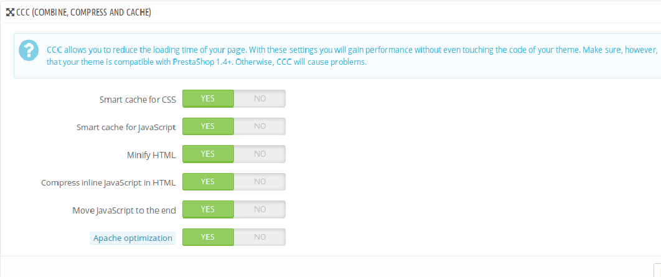
Task: Turn off Compress inline JavaScript in HTML
Action: coord(260,182)
